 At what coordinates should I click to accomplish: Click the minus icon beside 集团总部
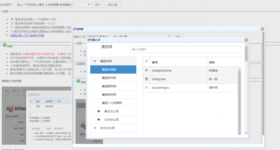(95, 61)
